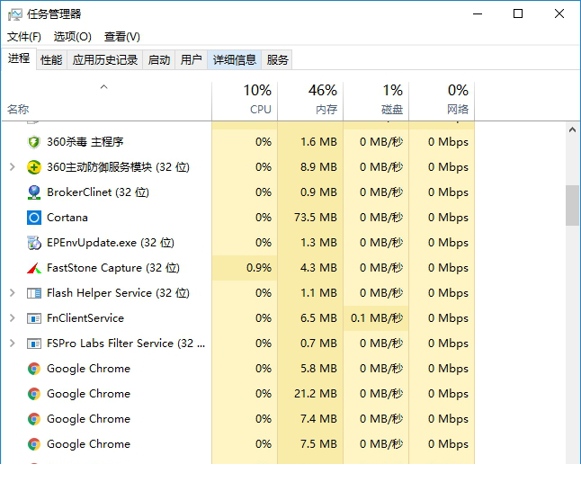The width and height of the screenshot is (581, 482).
Task: Close the 任务管理器 window
Action: tap(559, 14)
